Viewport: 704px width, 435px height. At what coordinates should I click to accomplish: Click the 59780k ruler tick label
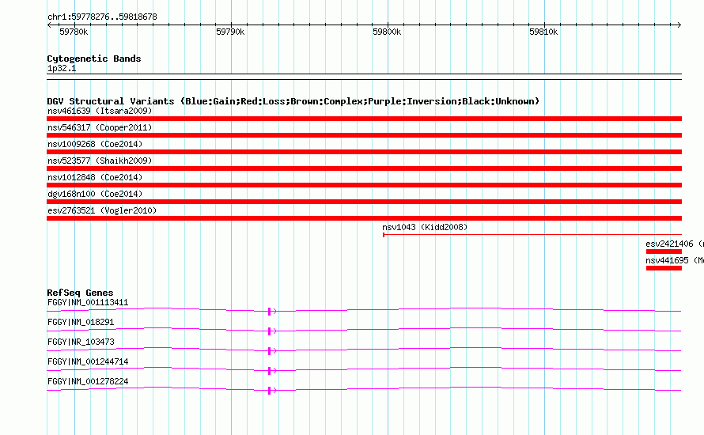click(74, 32)
